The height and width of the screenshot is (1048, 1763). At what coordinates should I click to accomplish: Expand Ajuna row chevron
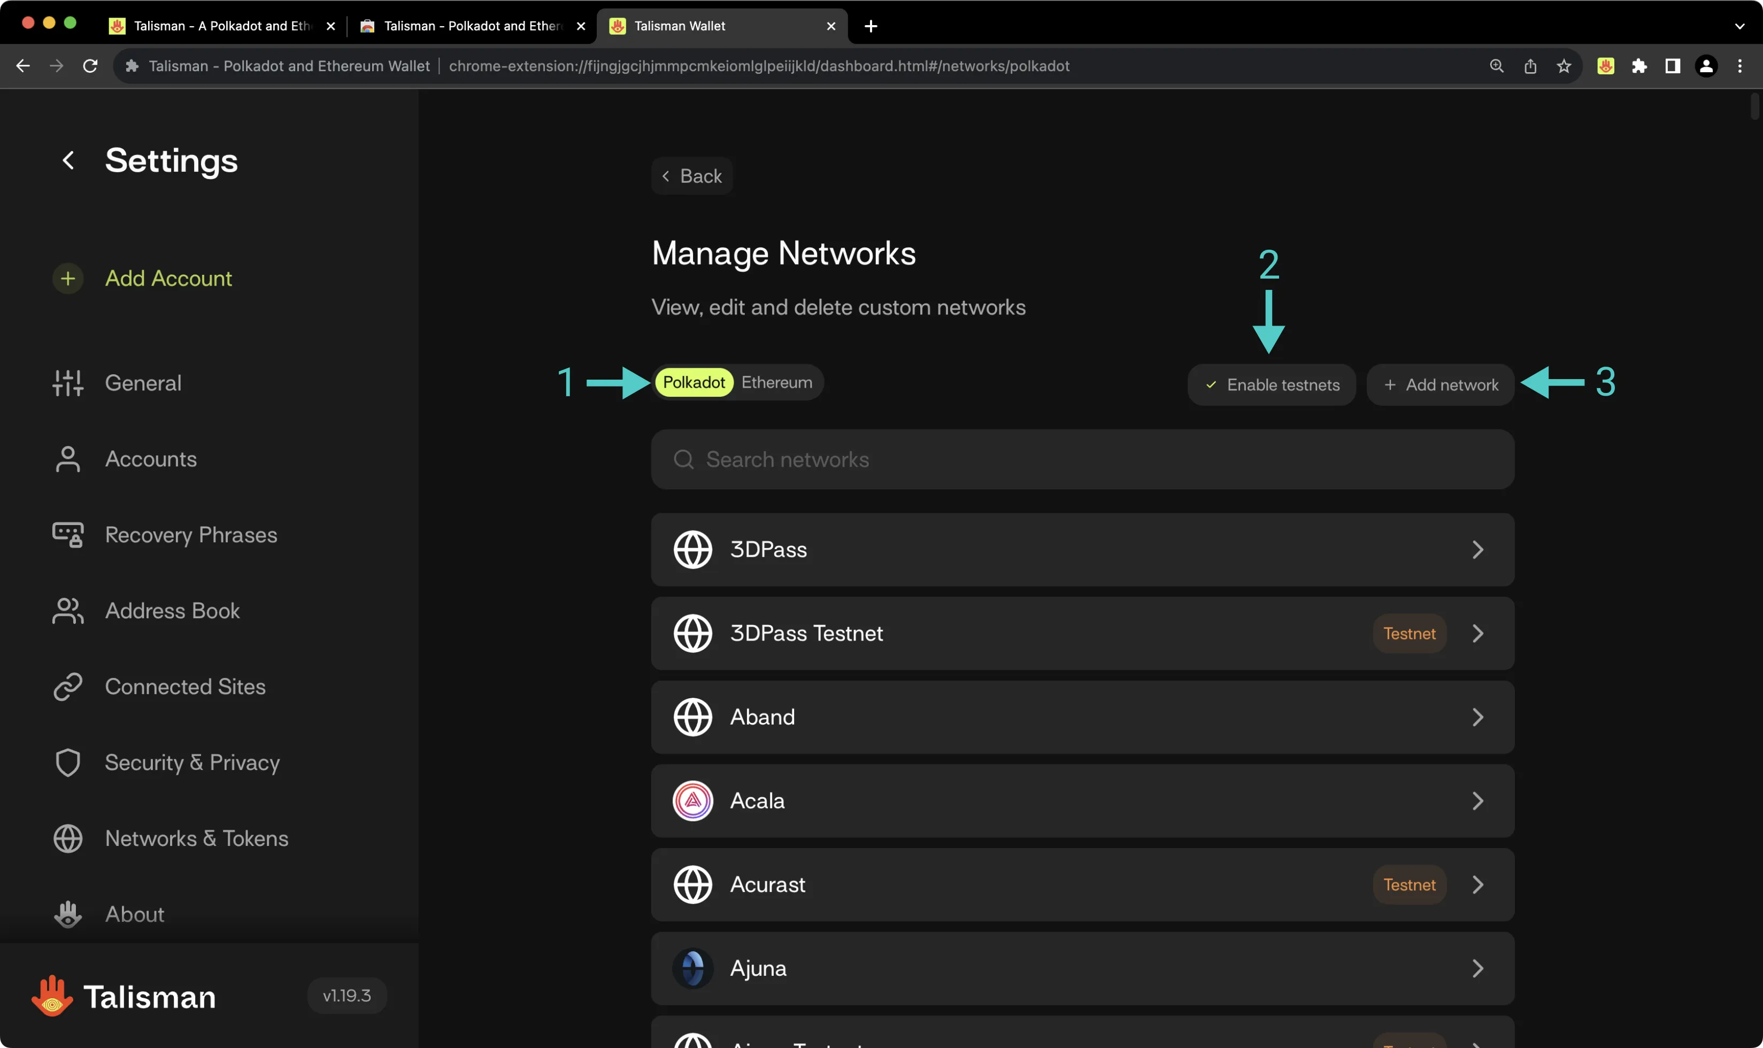(x=1478, y=968)
